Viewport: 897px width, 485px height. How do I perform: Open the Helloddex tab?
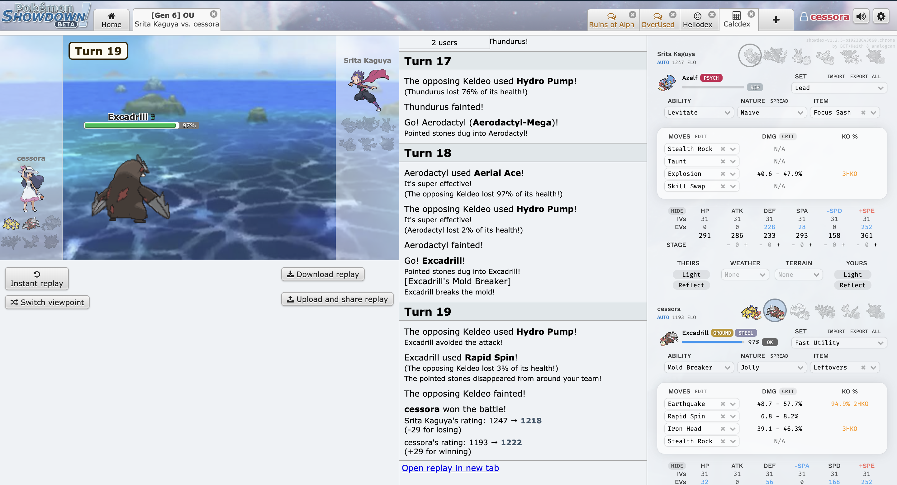[x=697, y=21]
